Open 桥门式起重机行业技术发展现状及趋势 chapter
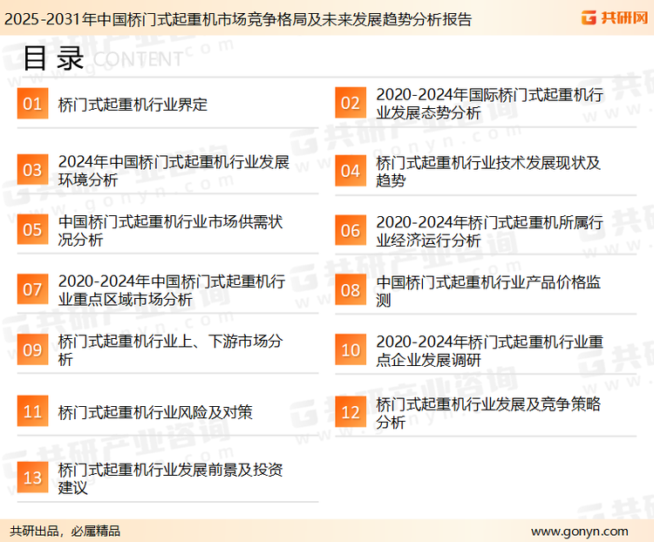The width and height of the screenshot is (654, 542). click(x=488, y=171)
